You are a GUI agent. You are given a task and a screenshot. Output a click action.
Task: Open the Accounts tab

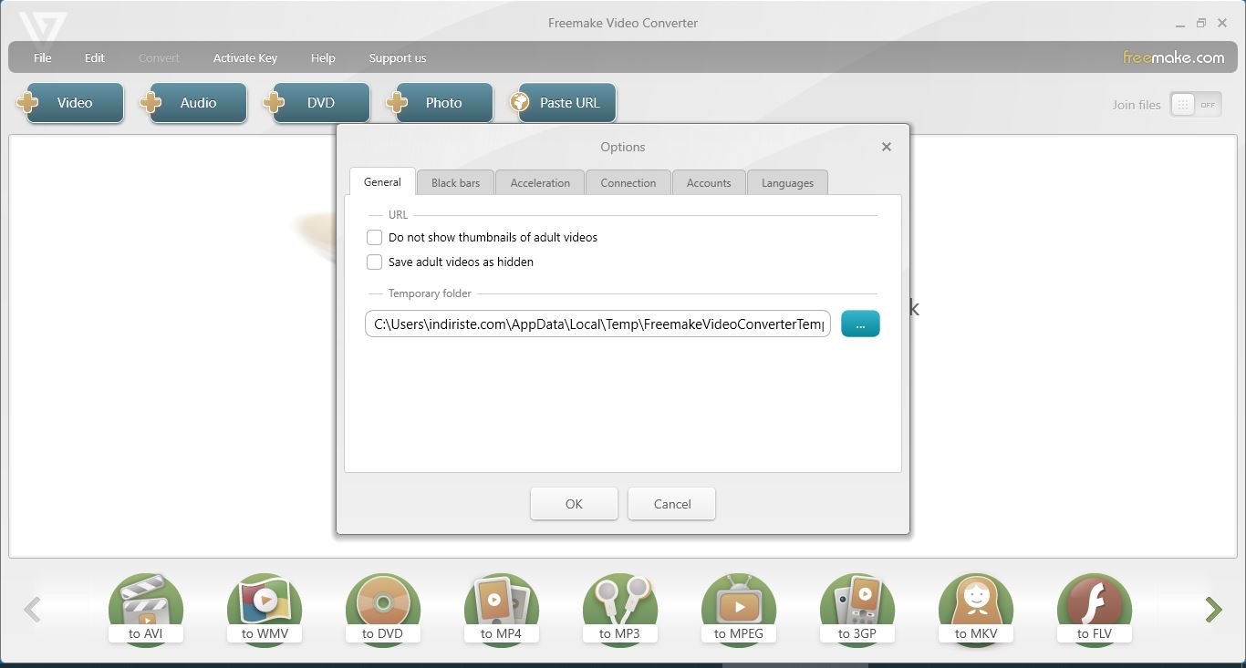[x=709, y=183]
